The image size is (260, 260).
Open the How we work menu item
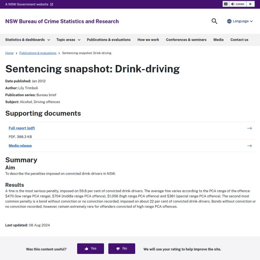pos(148,40)
